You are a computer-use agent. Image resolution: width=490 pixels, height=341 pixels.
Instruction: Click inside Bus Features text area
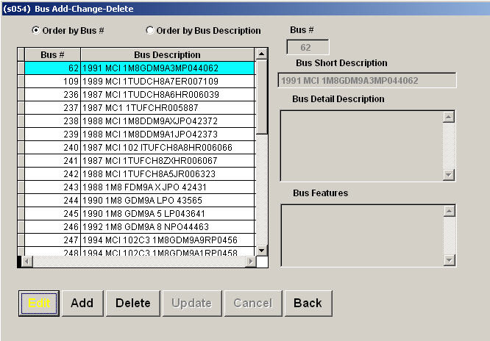point(363,235)
